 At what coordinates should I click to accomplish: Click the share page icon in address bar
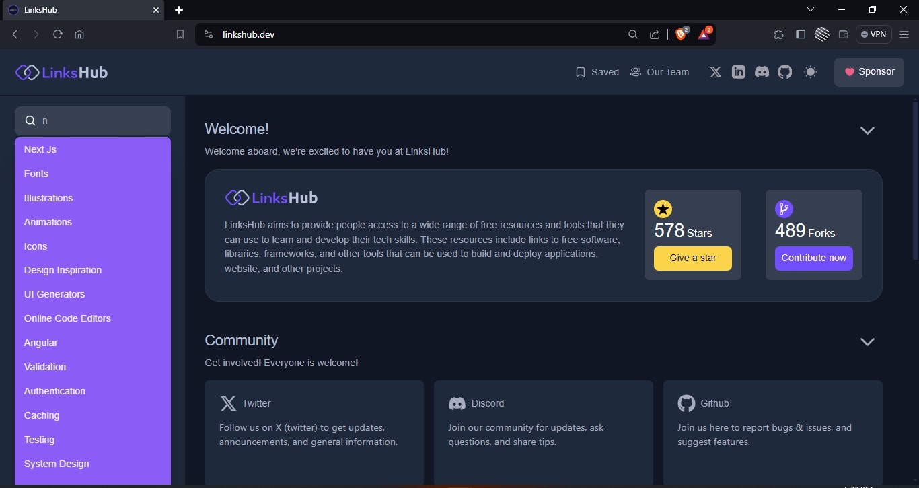point(654,34)
